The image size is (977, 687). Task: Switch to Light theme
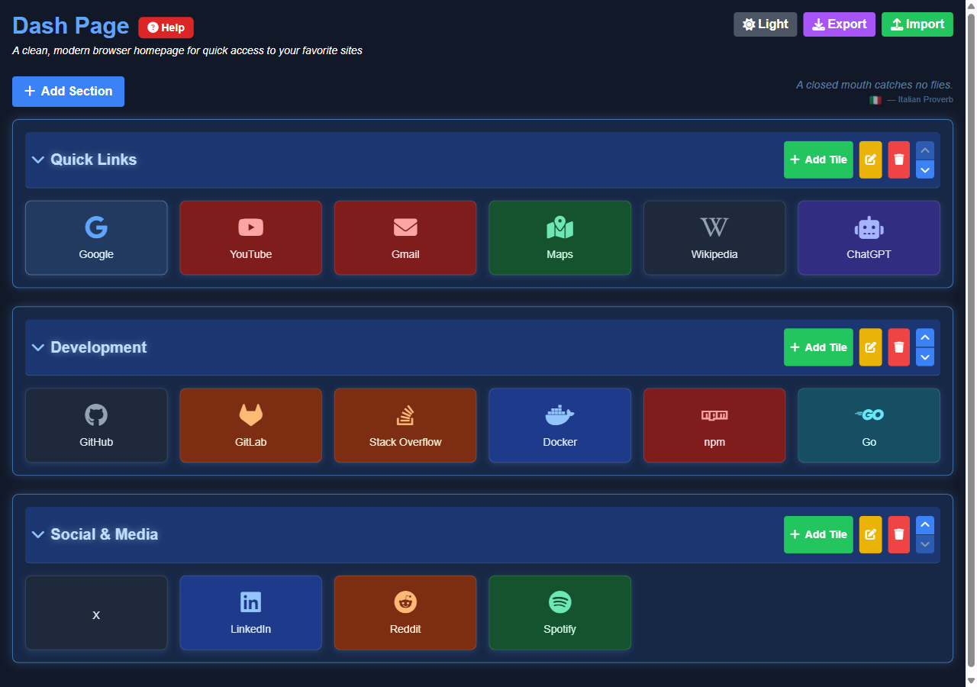(766, 24)
